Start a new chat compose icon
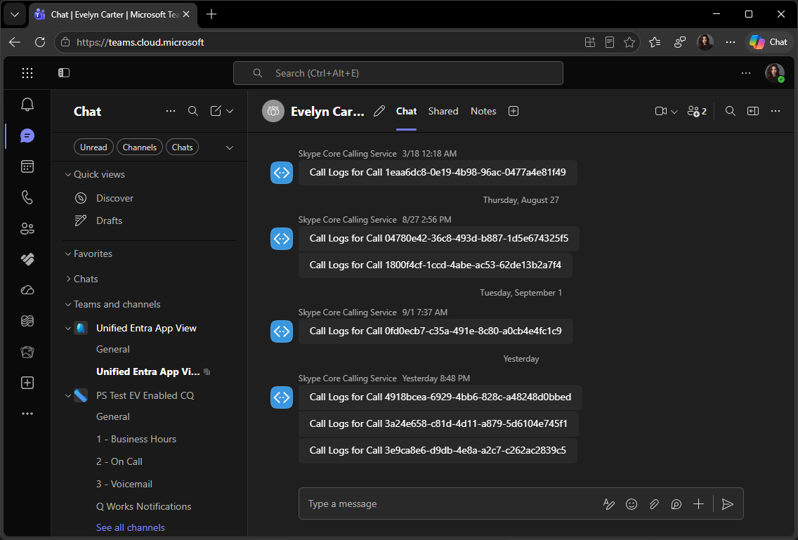This screenshot has height=540, width=798. point(216,111)
